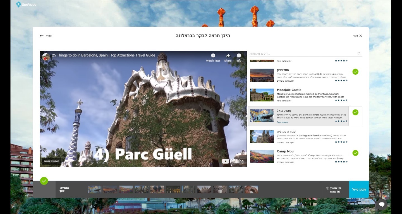Open video title '25 Things to do in Barcelona'
Screen dimensions: 402x214
tap(104, 55)
